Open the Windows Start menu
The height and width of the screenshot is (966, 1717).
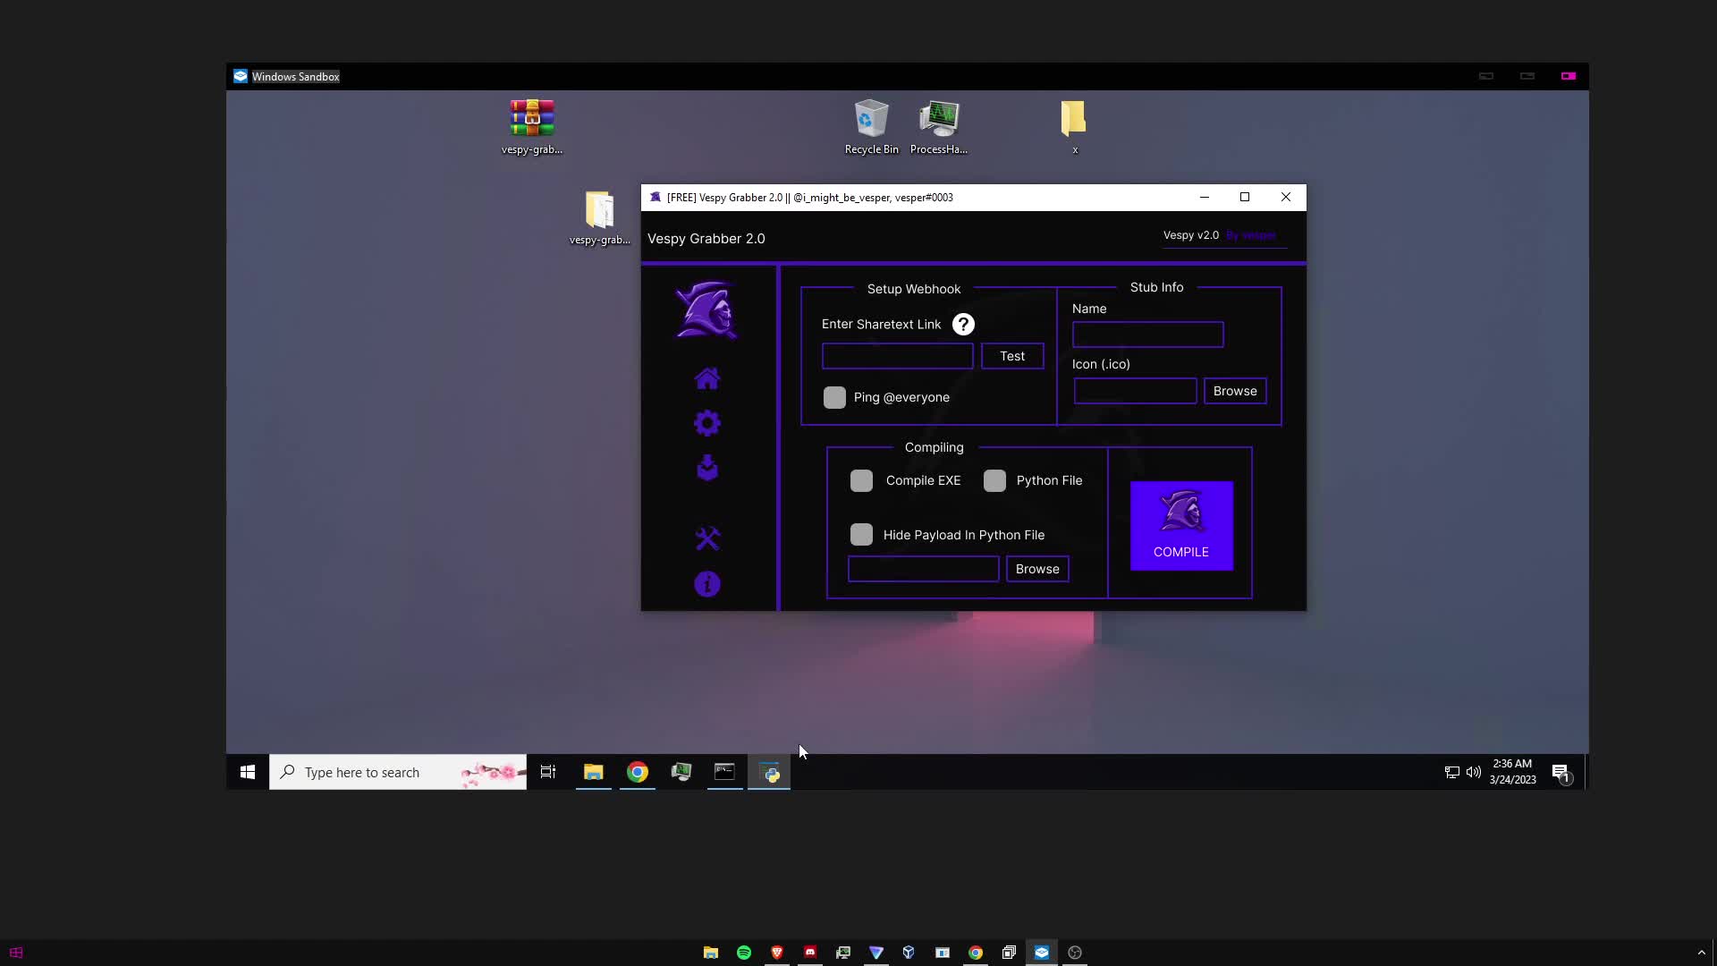[x=247, y=771]
